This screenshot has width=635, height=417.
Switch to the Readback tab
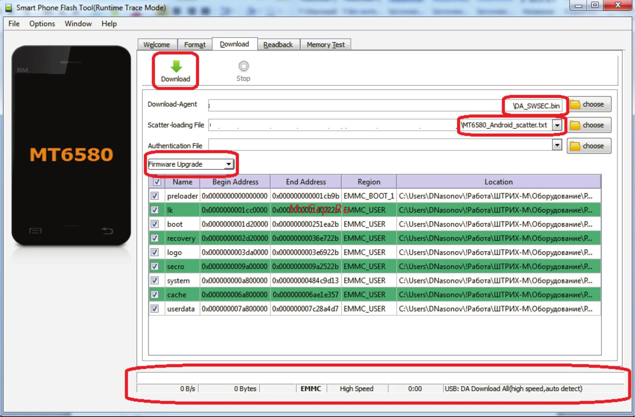coord(278,45)
